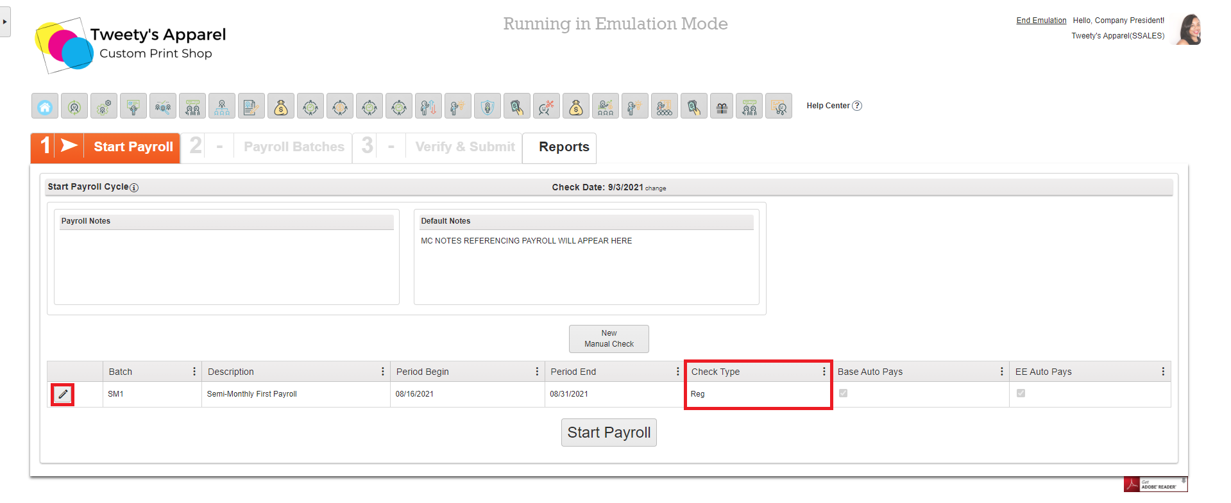Click the Period End column header
The image size is (1231, 503).
click(573, 372)
